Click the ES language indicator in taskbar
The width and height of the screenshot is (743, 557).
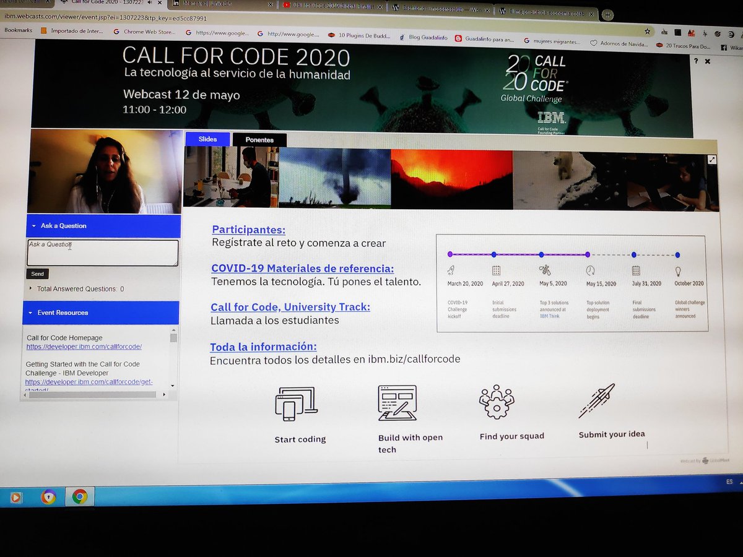click(x=730, y=481)
